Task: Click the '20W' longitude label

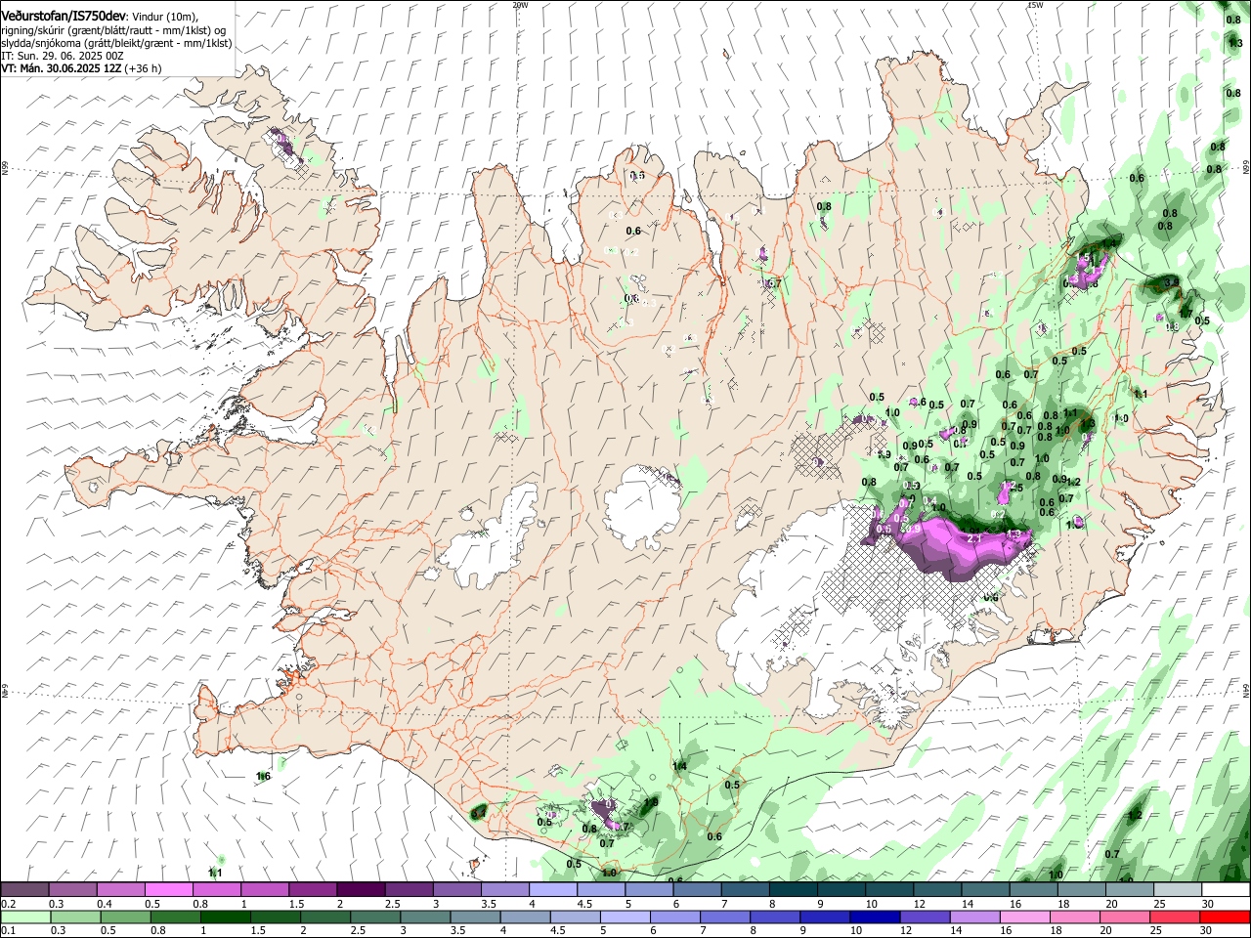Action: click(x=520, y=5)
